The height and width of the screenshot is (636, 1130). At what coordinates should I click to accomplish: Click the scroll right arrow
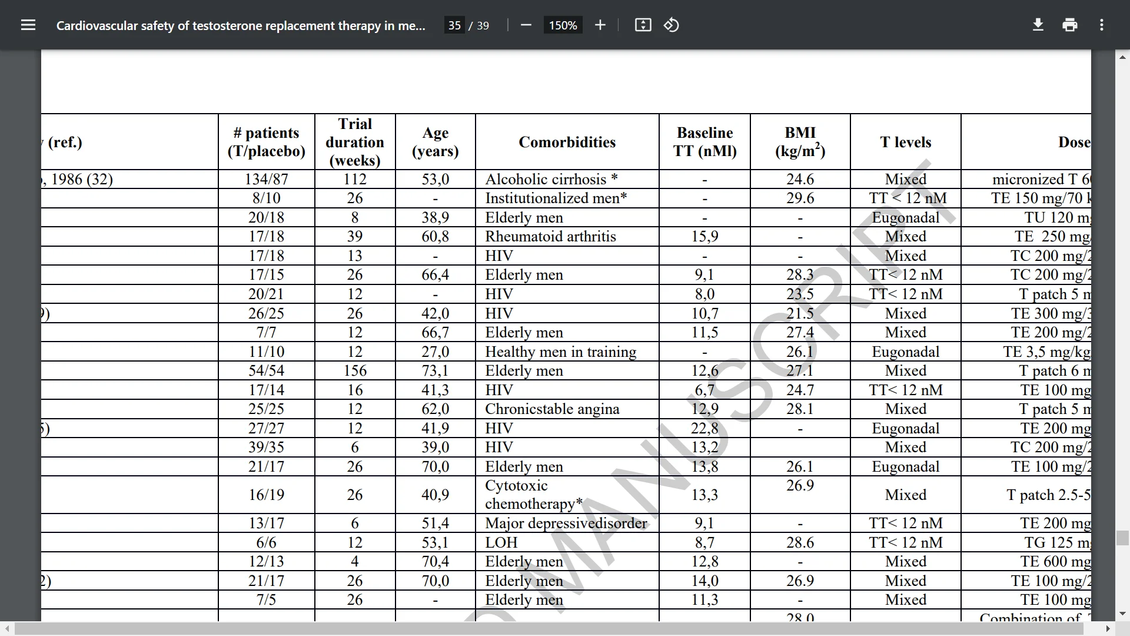point(1108,628)
